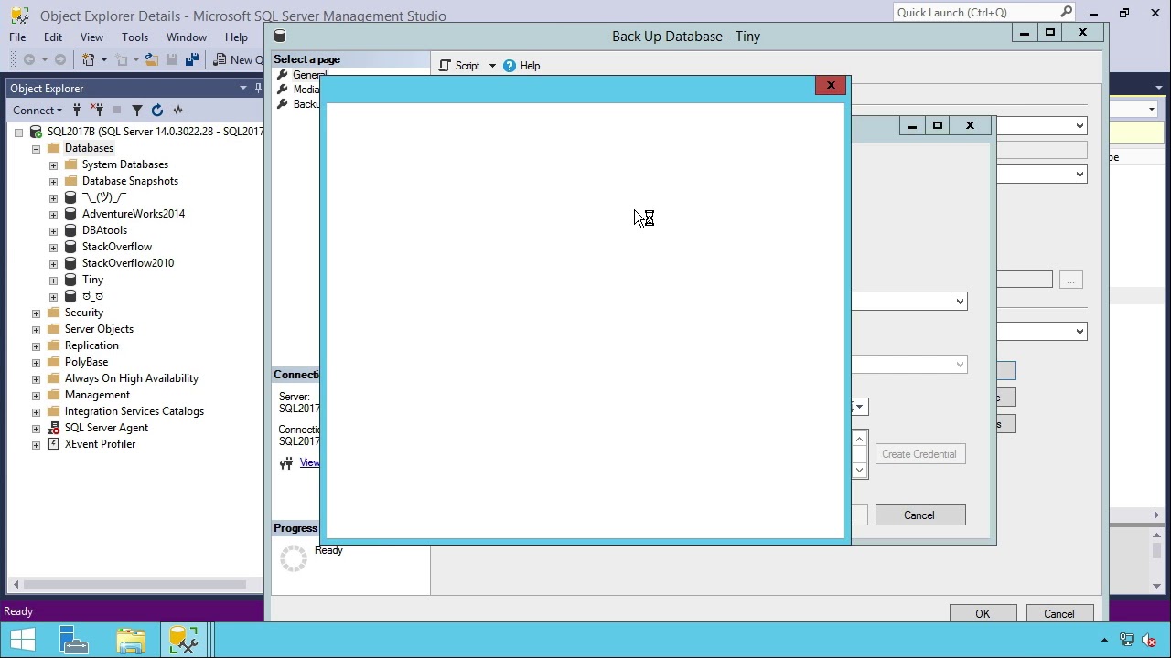Click the Stop square icon in Object Explorer
Viewport: 1171px width, 658px height.
(117, 111)
